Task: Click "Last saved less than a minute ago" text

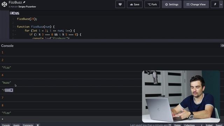Action: tap(149, 125)
